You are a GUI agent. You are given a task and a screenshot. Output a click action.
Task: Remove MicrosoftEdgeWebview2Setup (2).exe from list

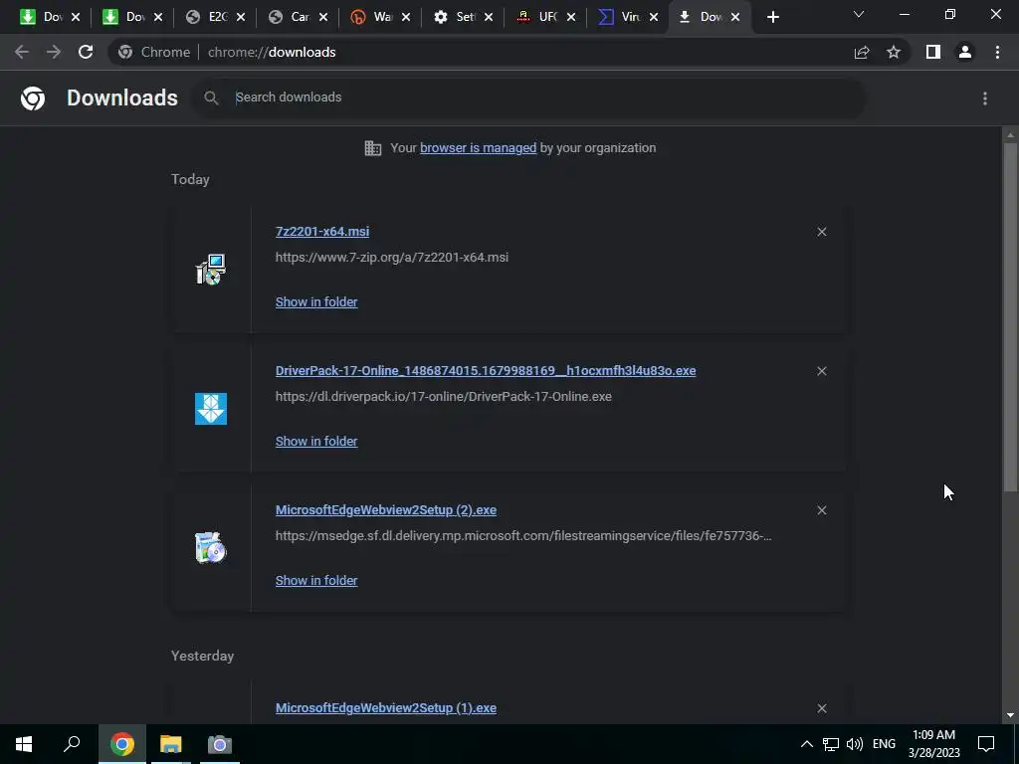point(822,510)
